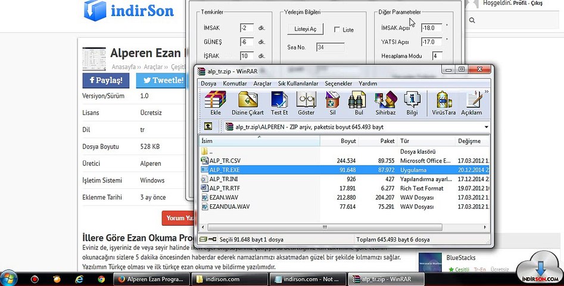Open the Araçlar breadcrumb link
Screen dimensions: 564x286
coord(153,67)
